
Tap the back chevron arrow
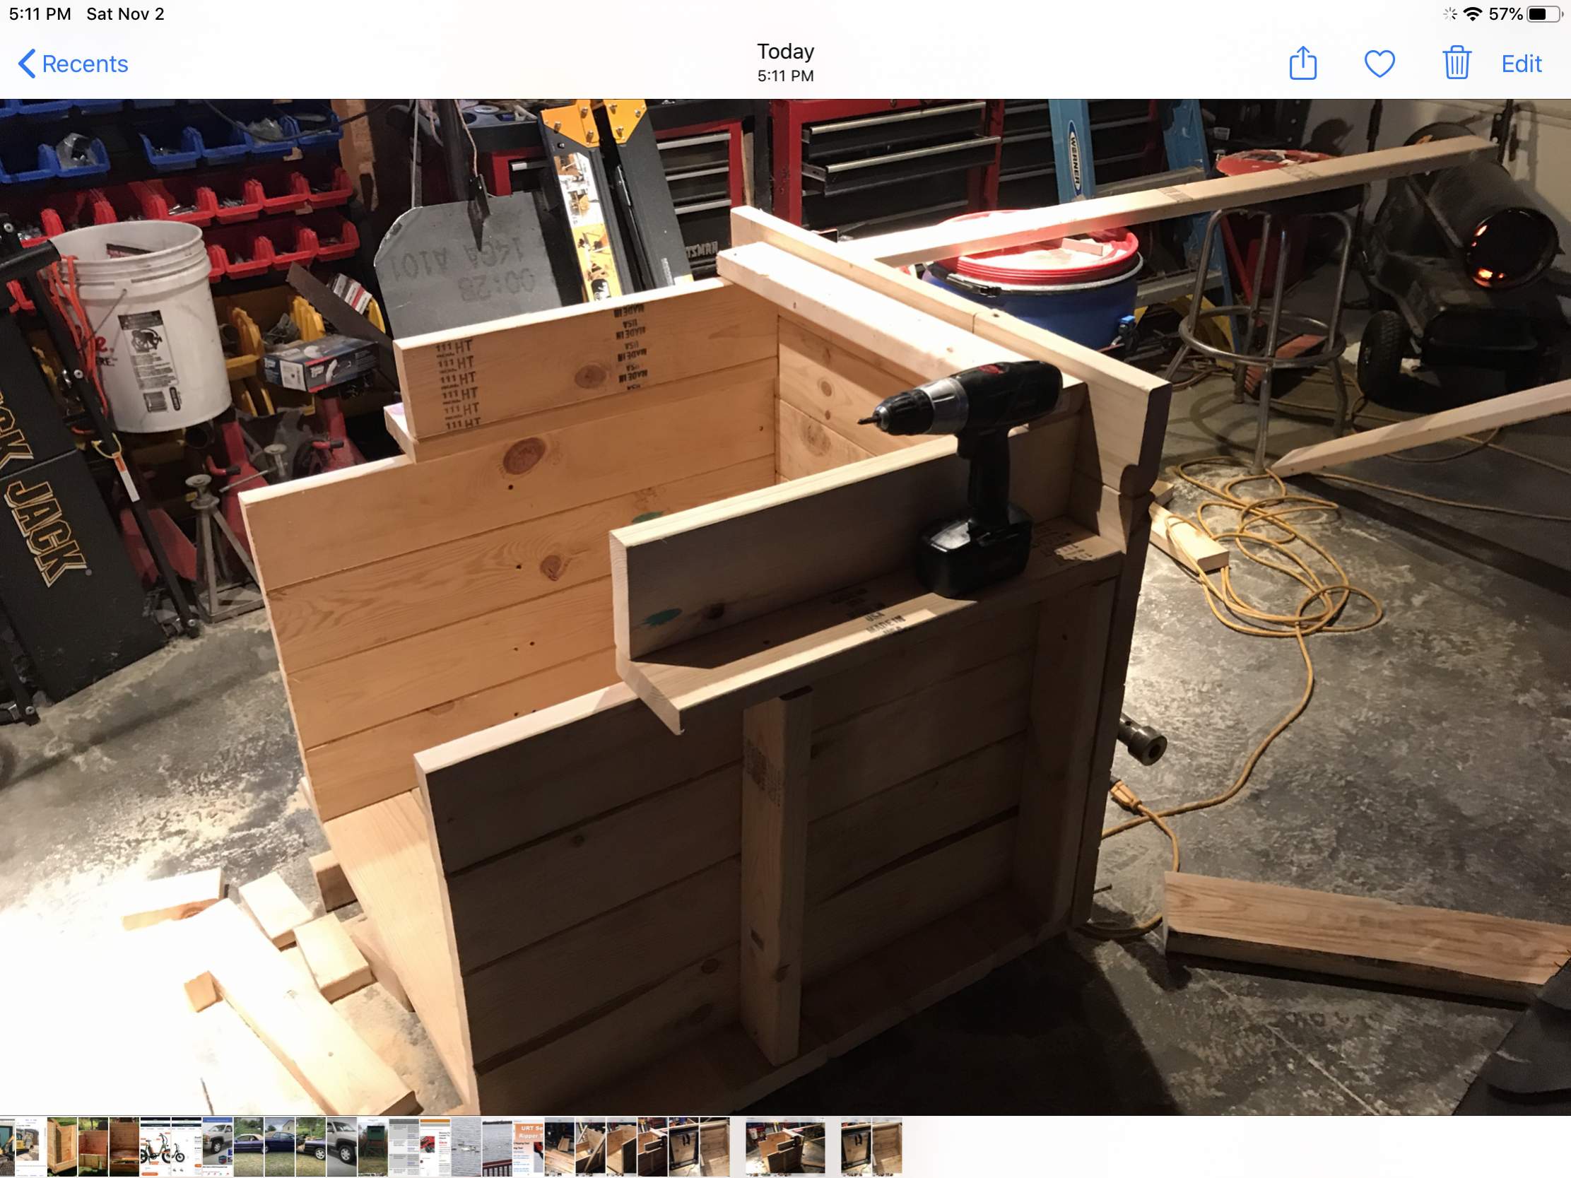click(26, 64)
